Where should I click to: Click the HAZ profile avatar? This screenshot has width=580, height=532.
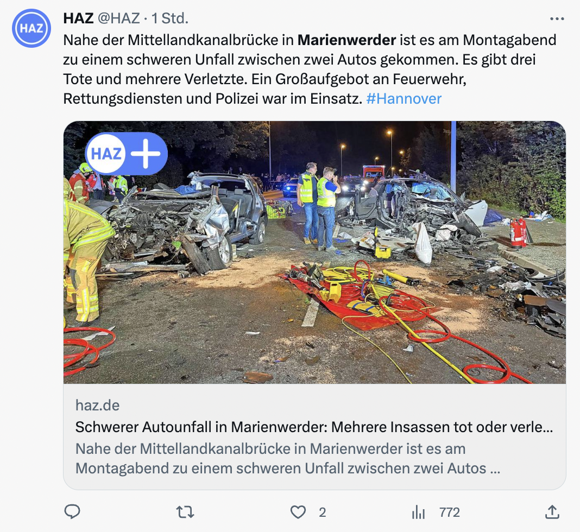point(31,28)
